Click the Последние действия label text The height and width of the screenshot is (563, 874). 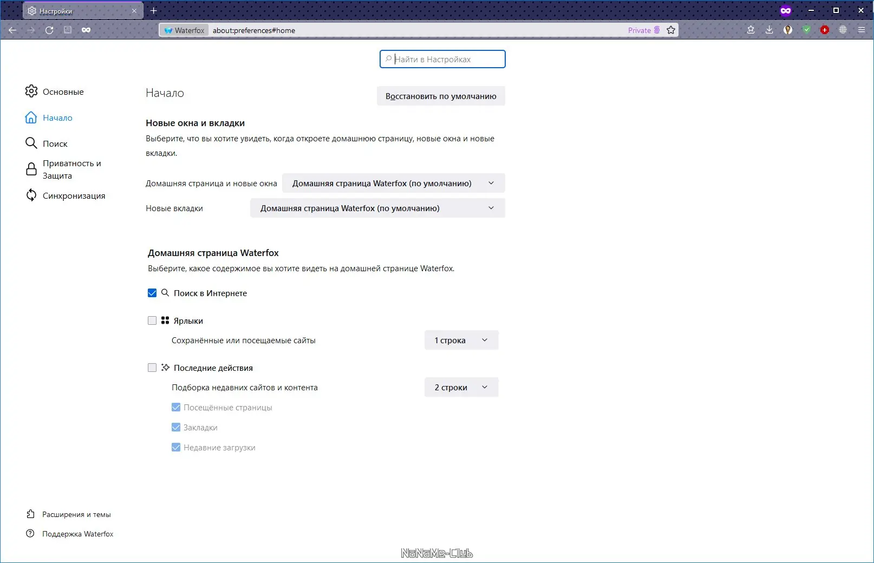(213, 368)
